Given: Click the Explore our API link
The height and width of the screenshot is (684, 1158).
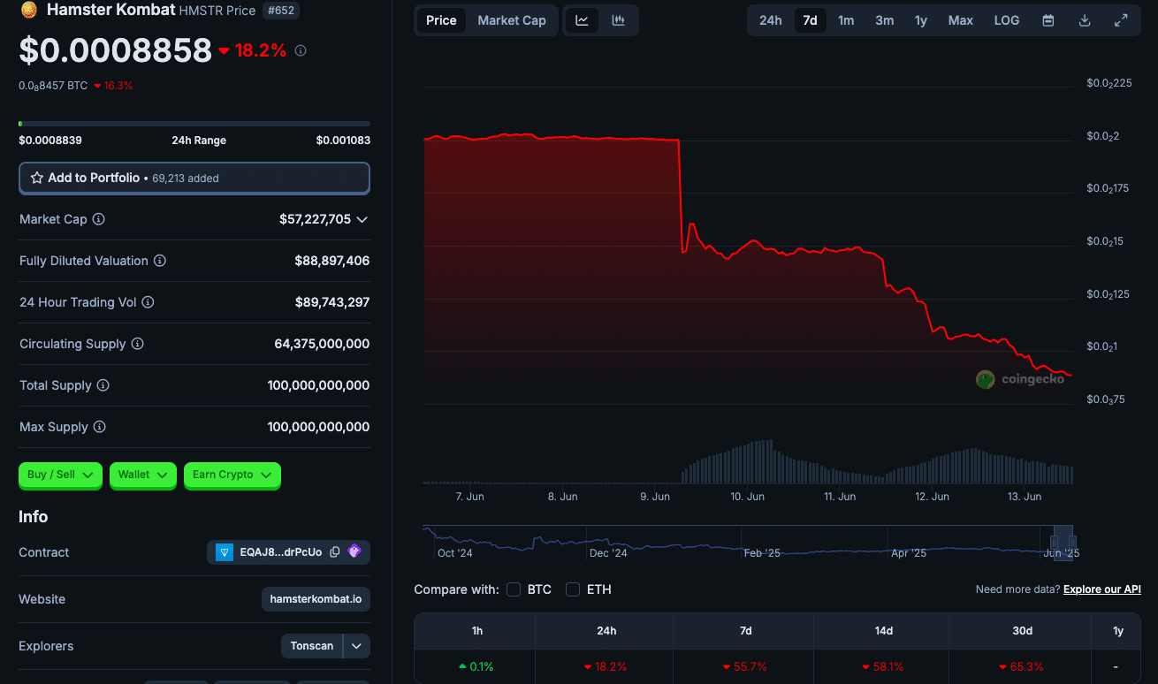Looking at the screenshot, I should (x=1102, y=589).
